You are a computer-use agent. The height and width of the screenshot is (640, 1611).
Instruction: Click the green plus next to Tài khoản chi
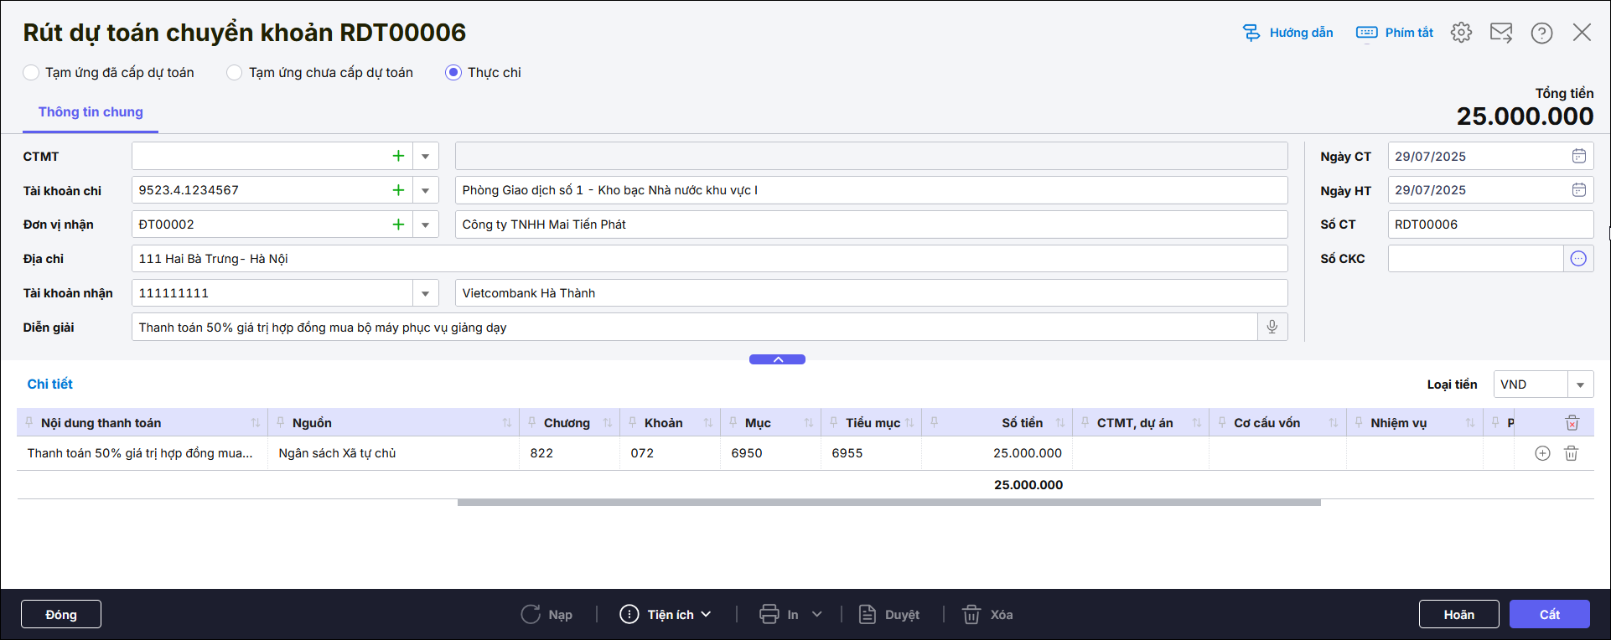click(398, 190)
